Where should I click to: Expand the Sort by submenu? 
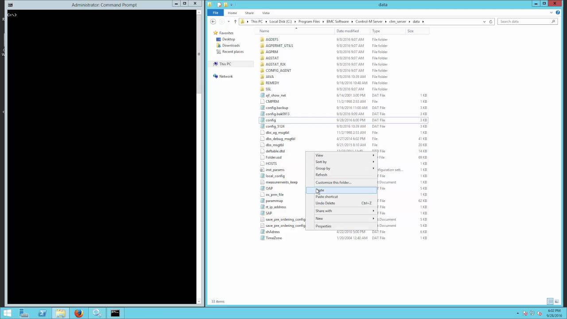click(x=341, y=162)
